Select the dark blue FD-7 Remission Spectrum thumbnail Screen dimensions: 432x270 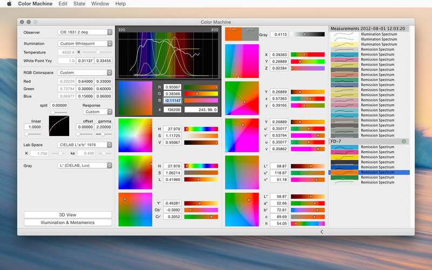point(345,167)
